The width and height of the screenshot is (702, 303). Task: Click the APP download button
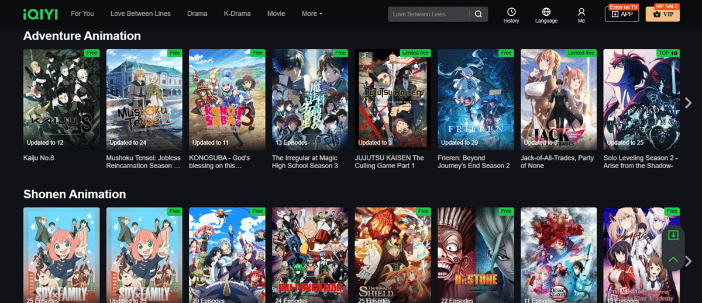tap(622, 14)
